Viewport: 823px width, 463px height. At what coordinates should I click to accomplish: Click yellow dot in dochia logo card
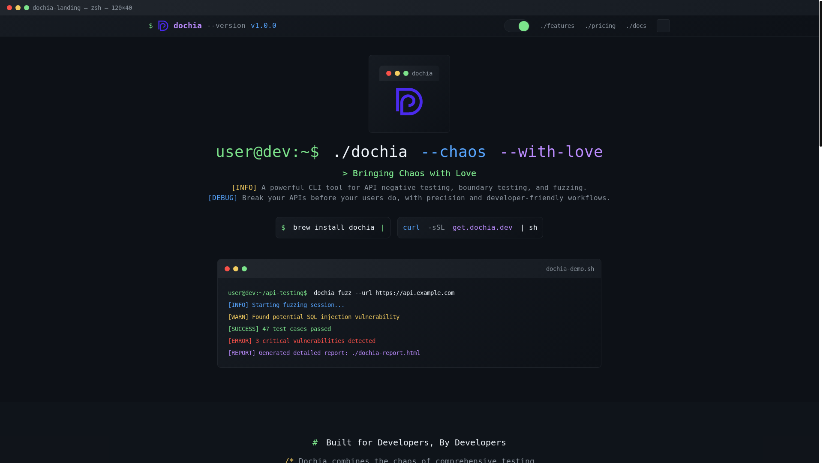(397, 73)
